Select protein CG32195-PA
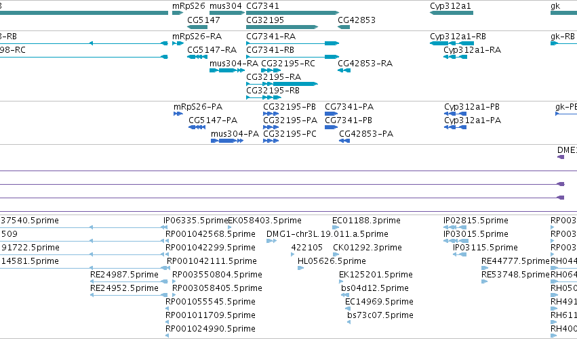The image size is (577, 339). [x=290, y=120]
